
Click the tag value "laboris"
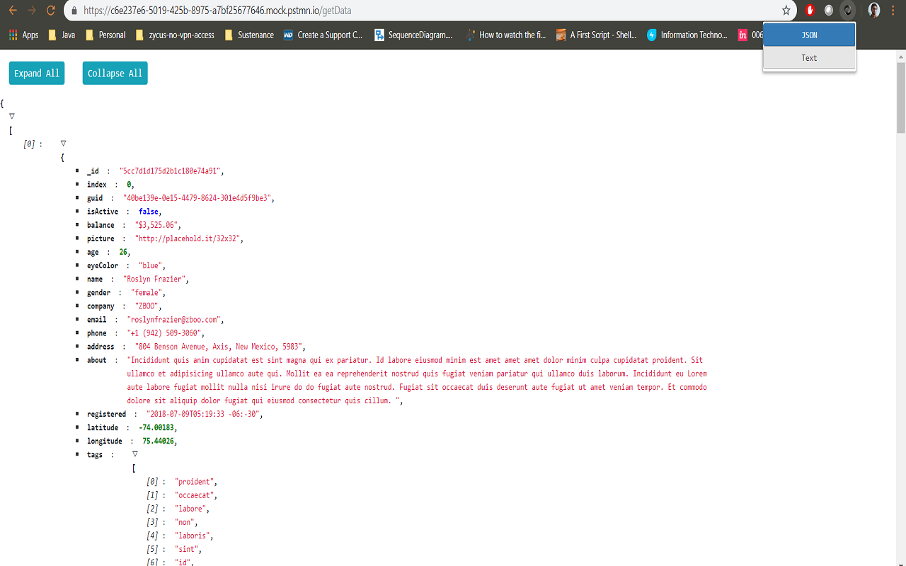(x=193, y=536)
